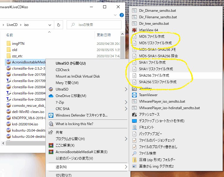Click the デスクトップ shortcut monitor icon
Viewport: 224px width, 177px height.
click(134, 121)
